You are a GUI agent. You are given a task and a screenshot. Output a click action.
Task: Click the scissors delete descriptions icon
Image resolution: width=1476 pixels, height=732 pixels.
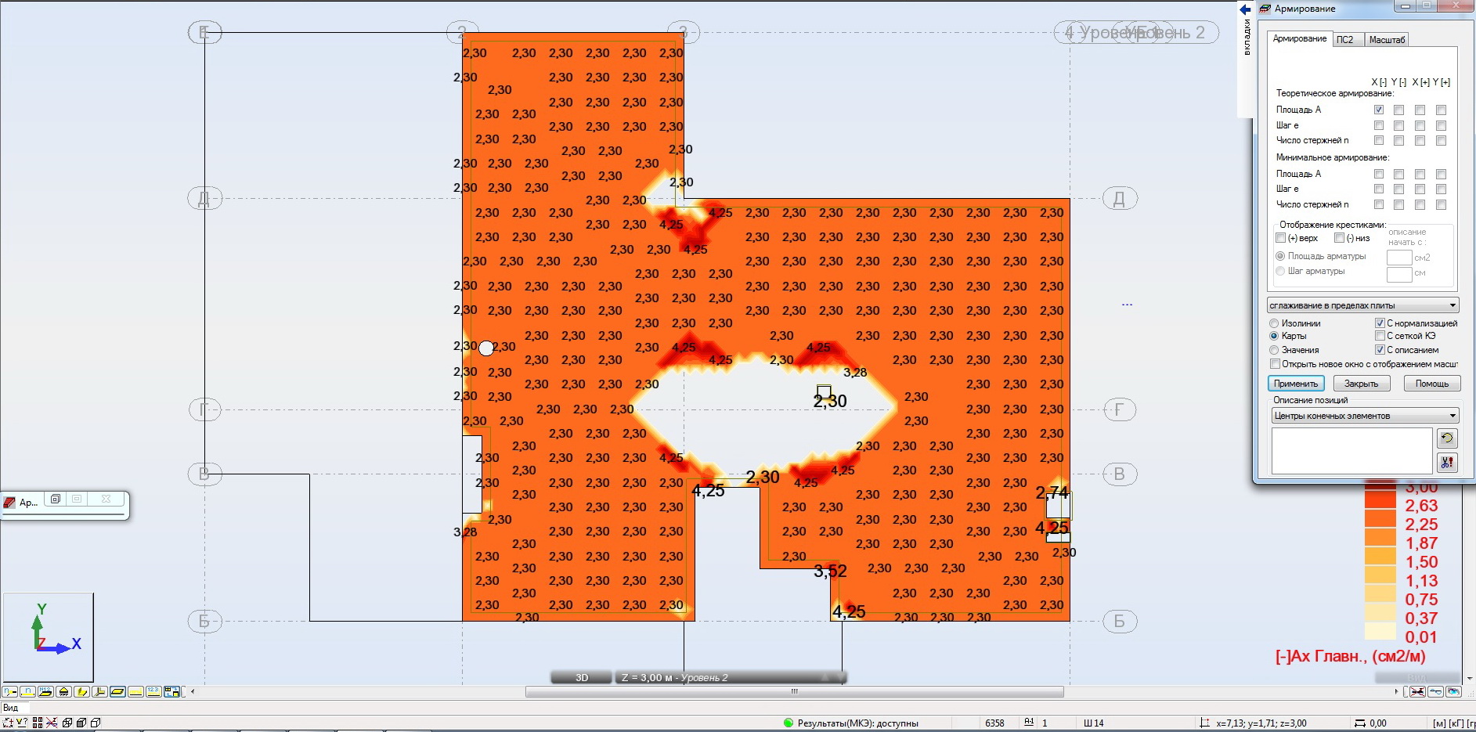[x=1447, y=463]
